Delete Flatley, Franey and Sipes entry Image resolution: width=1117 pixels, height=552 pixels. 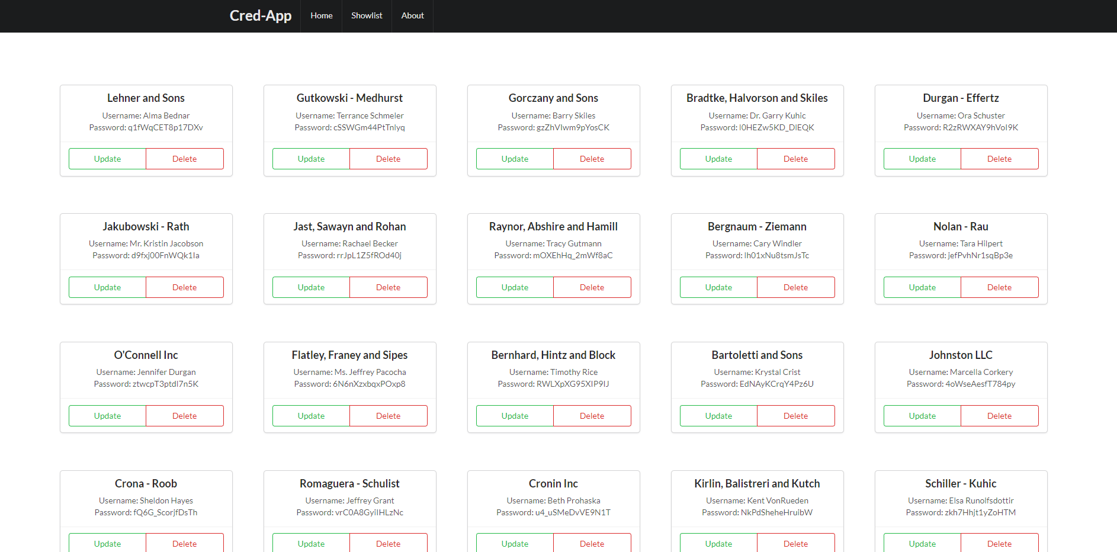pyautogui.click(x=388, y=415)
